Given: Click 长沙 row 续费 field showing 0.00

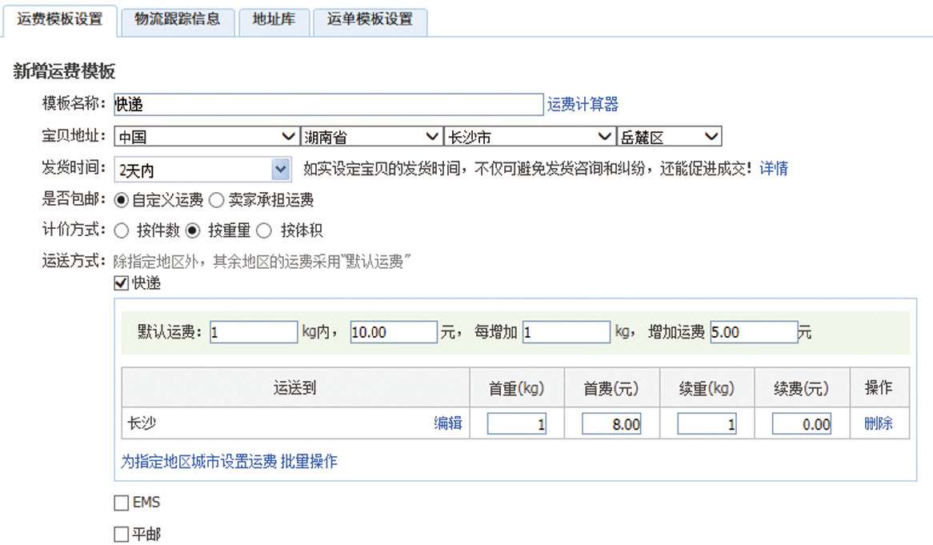Looking at the screenshot, I should [x=802, y=423].
